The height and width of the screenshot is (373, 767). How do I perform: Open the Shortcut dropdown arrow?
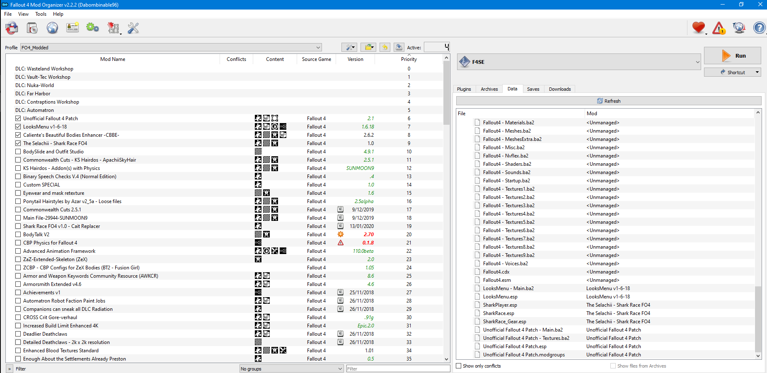coord(757,72)
